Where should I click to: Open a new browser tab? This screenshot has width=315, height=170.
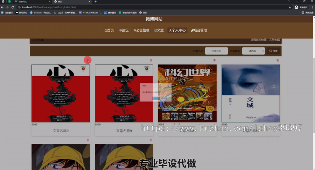(96, 2)
